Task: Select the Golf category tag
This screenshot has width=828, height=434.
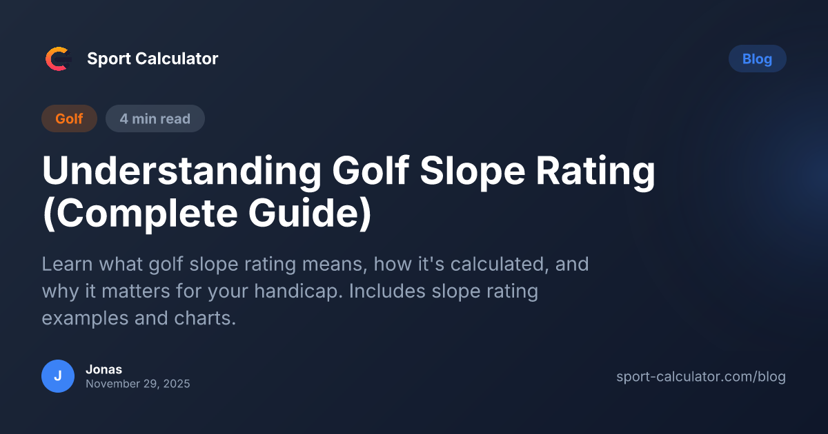Action: 69,118
